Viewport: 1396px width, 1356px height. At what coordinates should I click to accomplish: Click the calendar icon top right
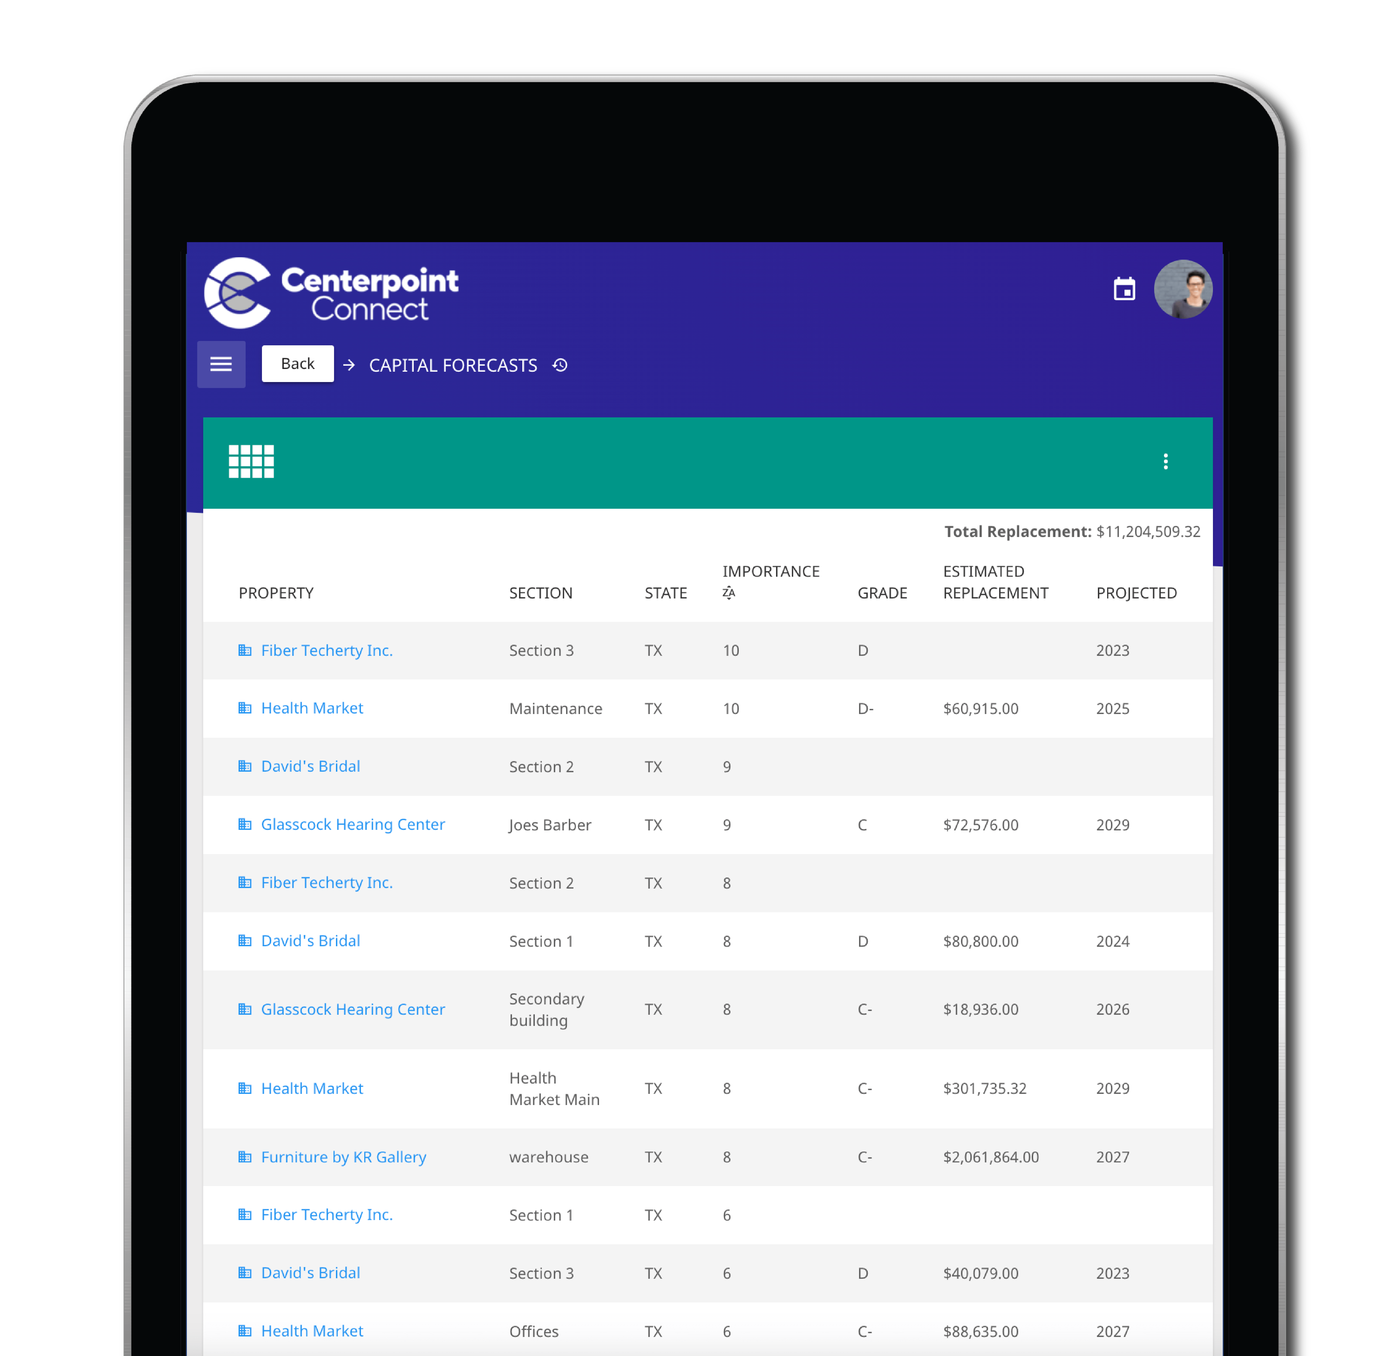[x=1123, y=289]
